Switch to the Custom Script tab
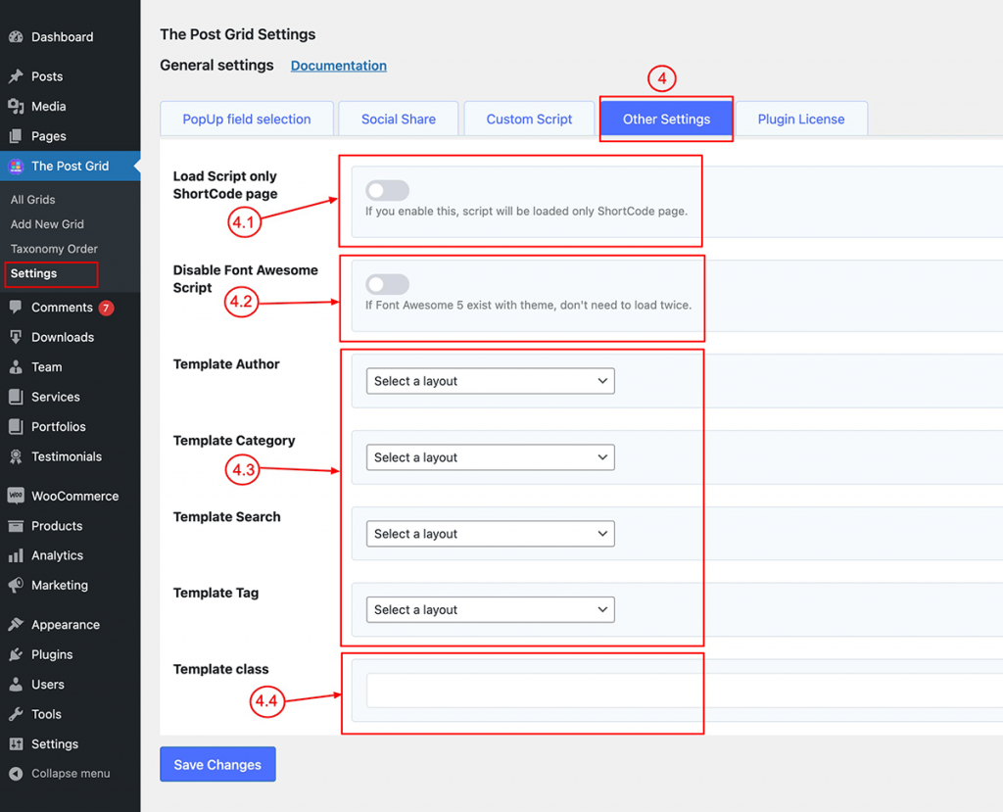This screenshot has width=1003, height=812. click(x=529, y=119)
